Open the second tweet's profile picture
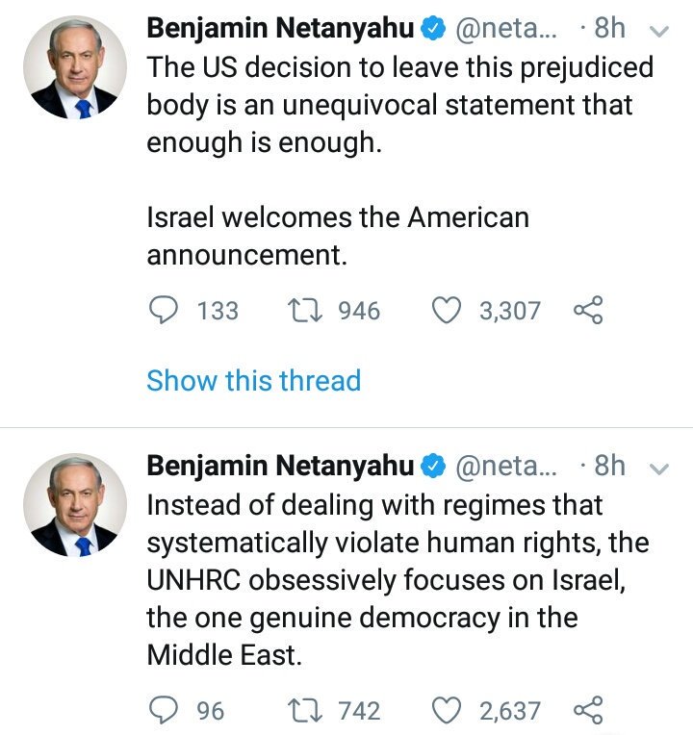The width and height of the screenshot is (693, 735). click(x=75, y=505)
